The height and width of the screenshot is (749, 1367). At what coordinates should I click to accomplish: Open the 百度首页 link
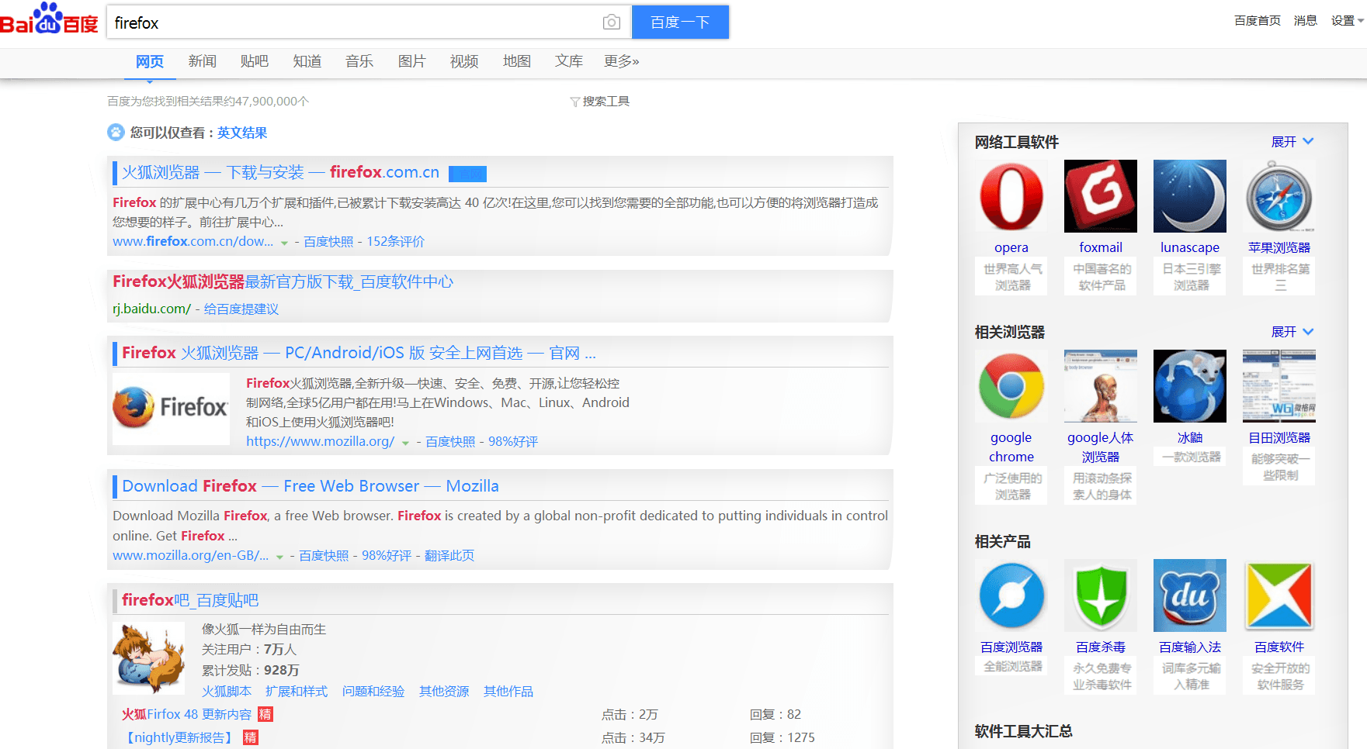pos(1258,21)
